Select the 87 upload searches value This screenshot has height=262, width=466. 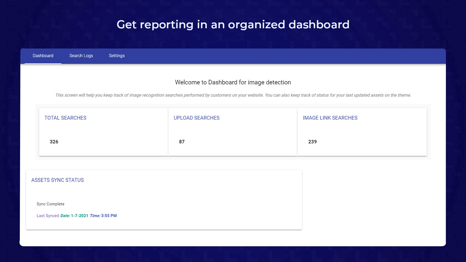coord(182,142)
